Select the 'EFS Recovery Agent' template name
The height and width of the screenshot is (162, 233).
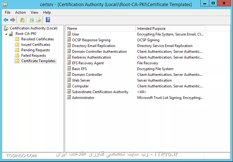pos(88,63)
